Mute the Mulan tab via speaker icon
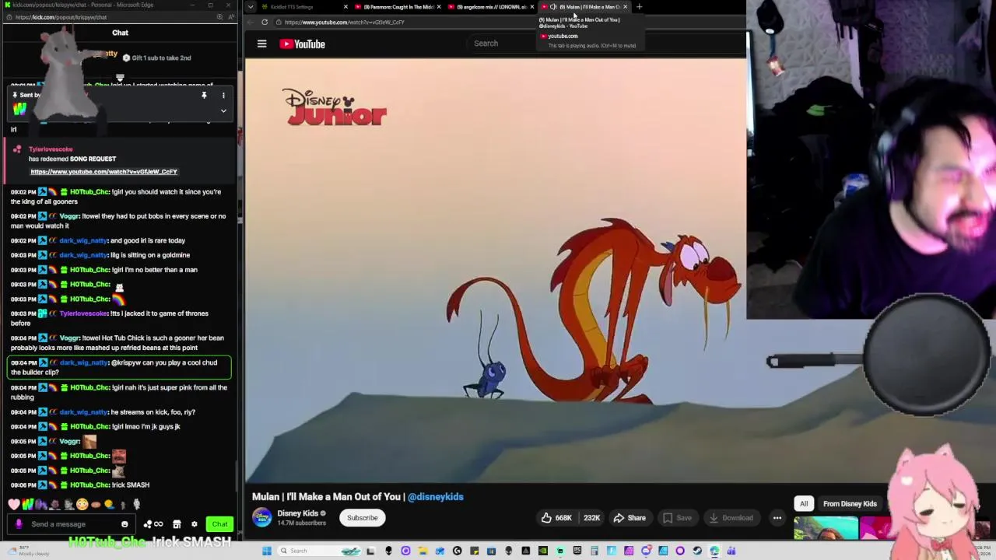The width and height of the screenshot is (996, 560). tap(552, 7)
